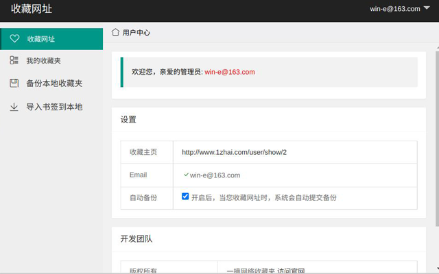Click the 设置 section heading
Viewport: 439px width, 274px height.
(128, 120)
